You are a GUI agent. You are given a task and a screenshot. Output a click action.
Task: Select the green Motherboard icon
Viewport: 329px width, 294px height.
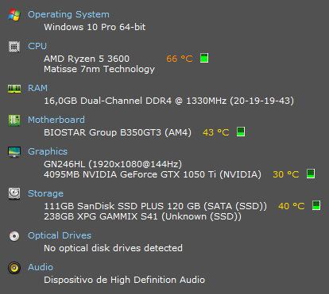[14, 120]
